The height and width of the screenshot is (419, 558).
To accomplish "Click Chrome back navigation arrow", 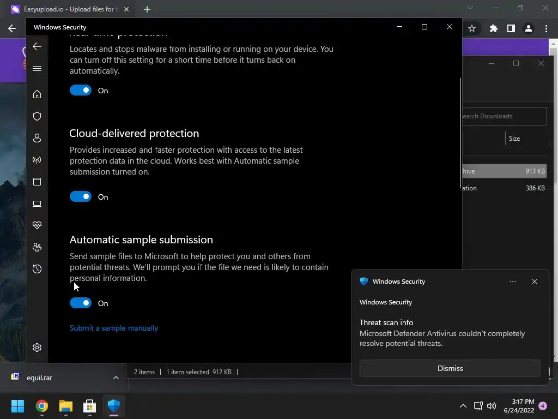I will tap(12, 28).
